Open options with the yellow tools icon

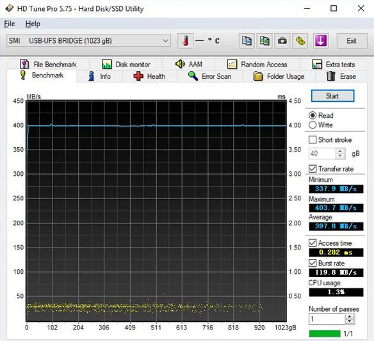[x=300, y=41]
